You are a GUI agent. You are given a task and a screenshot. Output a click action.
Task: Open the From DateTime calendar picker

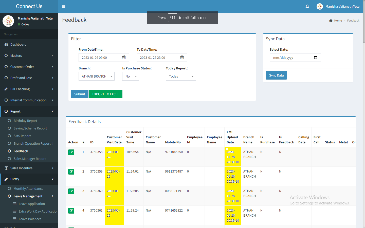(124, 58)
